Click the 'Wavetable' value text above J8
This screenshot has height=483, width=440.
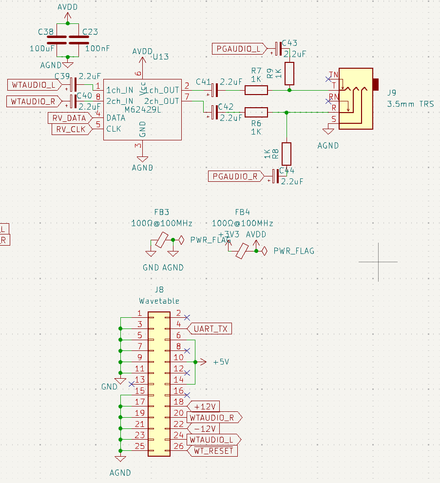coord(159,301)
